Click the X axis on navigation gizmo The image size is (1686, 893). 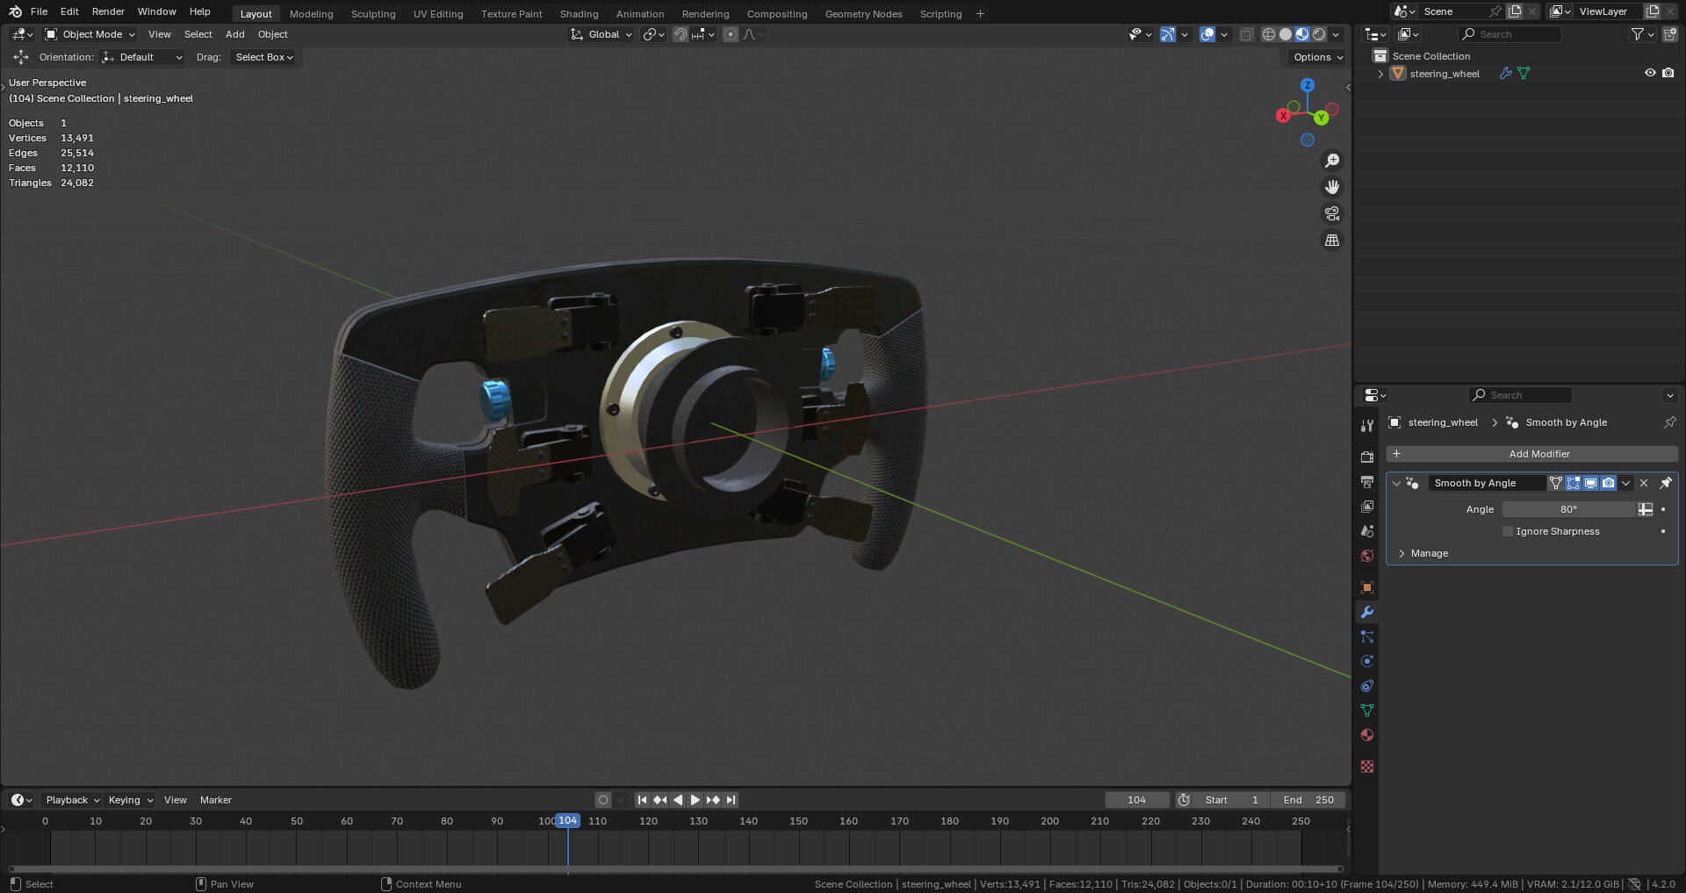pos(1283,116)
